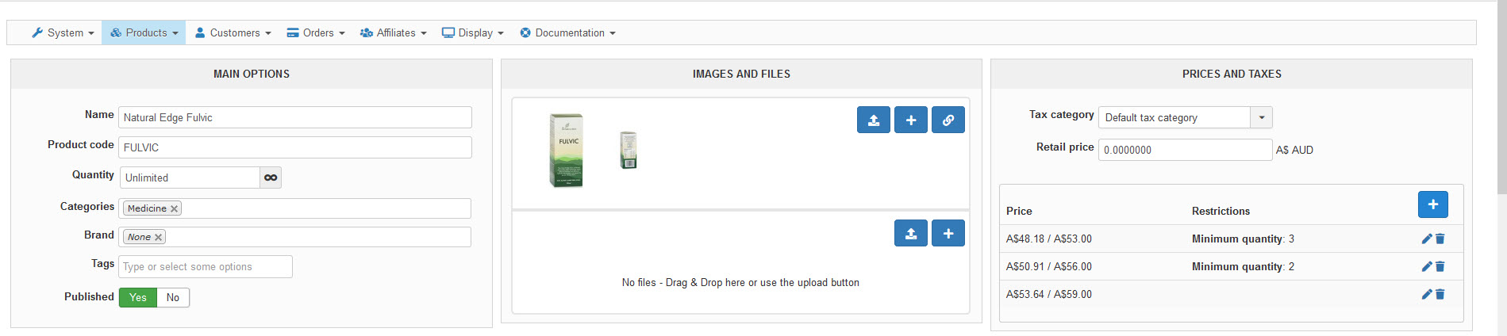
Task: Click the upload image button
Action: 873,120
